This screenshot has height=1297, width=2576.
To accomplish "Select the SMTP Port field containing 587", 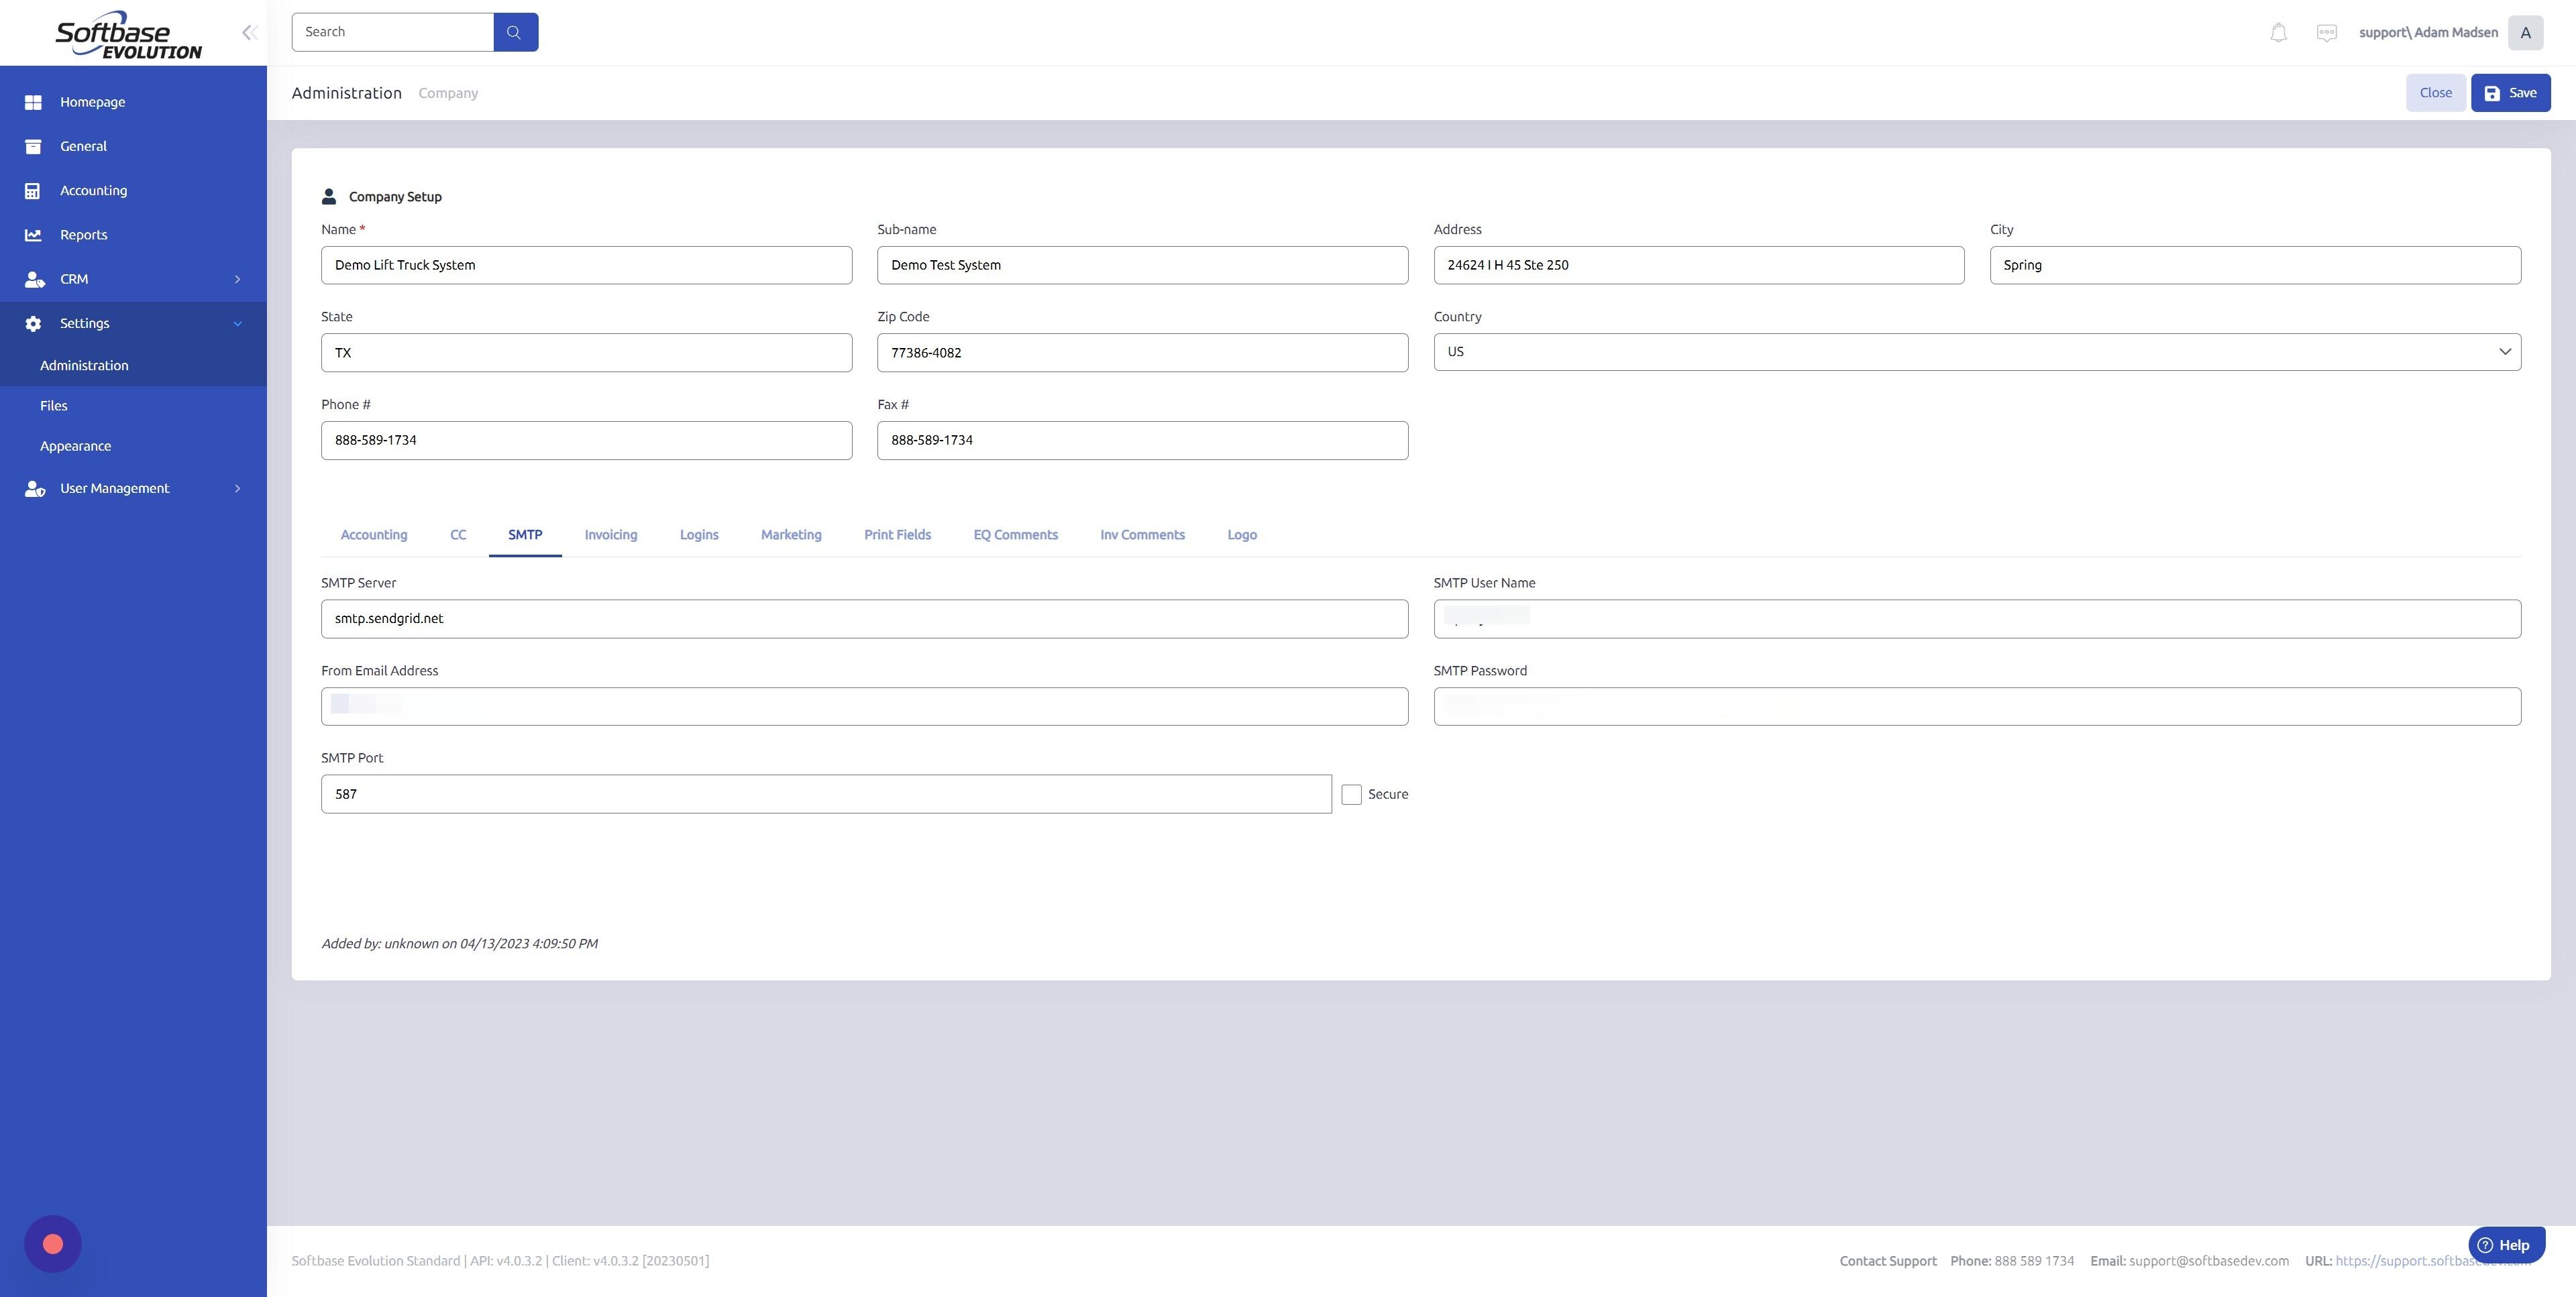I will tap(825, 793).
